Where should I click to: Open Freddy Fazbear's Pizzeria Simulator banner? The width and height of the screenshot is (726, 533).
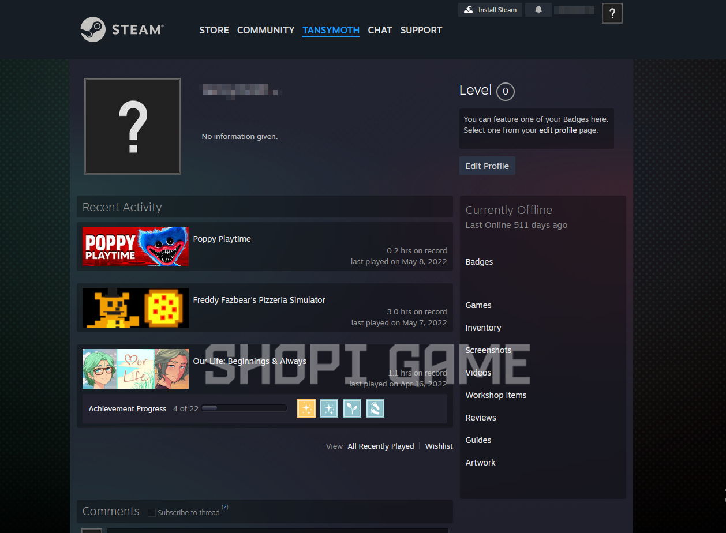(136, 307)
